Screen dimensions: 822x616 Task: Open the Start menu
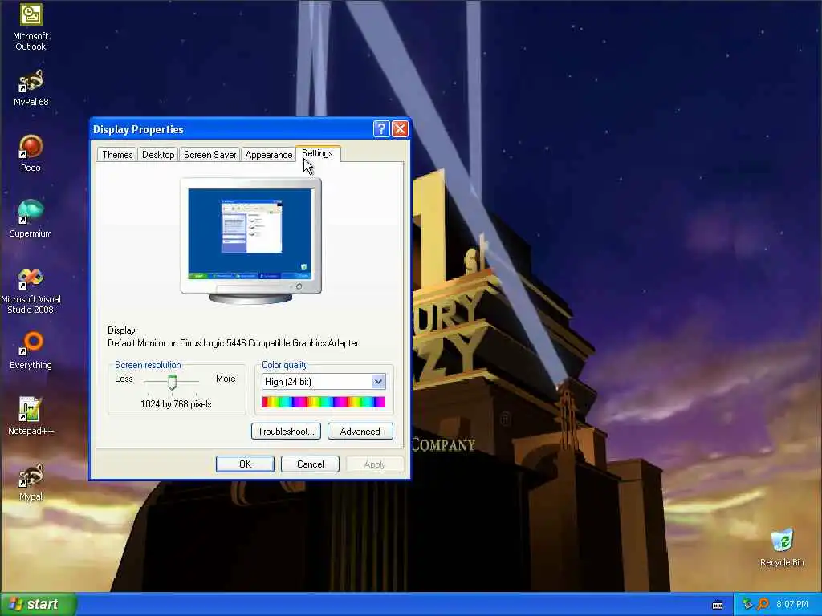[39, 604]
